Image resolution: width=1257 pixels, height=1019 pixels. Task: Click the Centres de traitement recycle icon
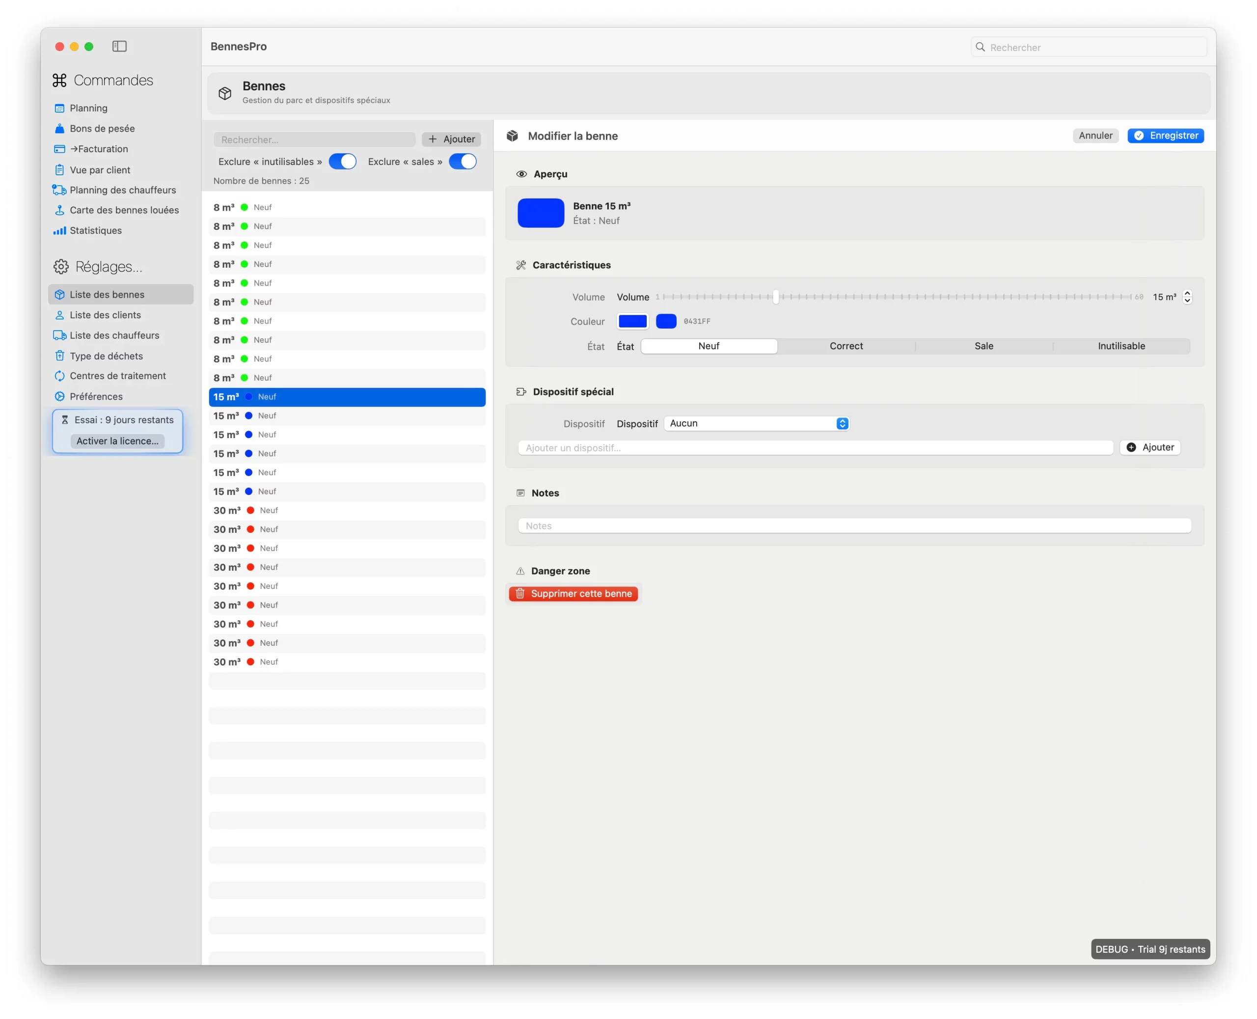59,376
